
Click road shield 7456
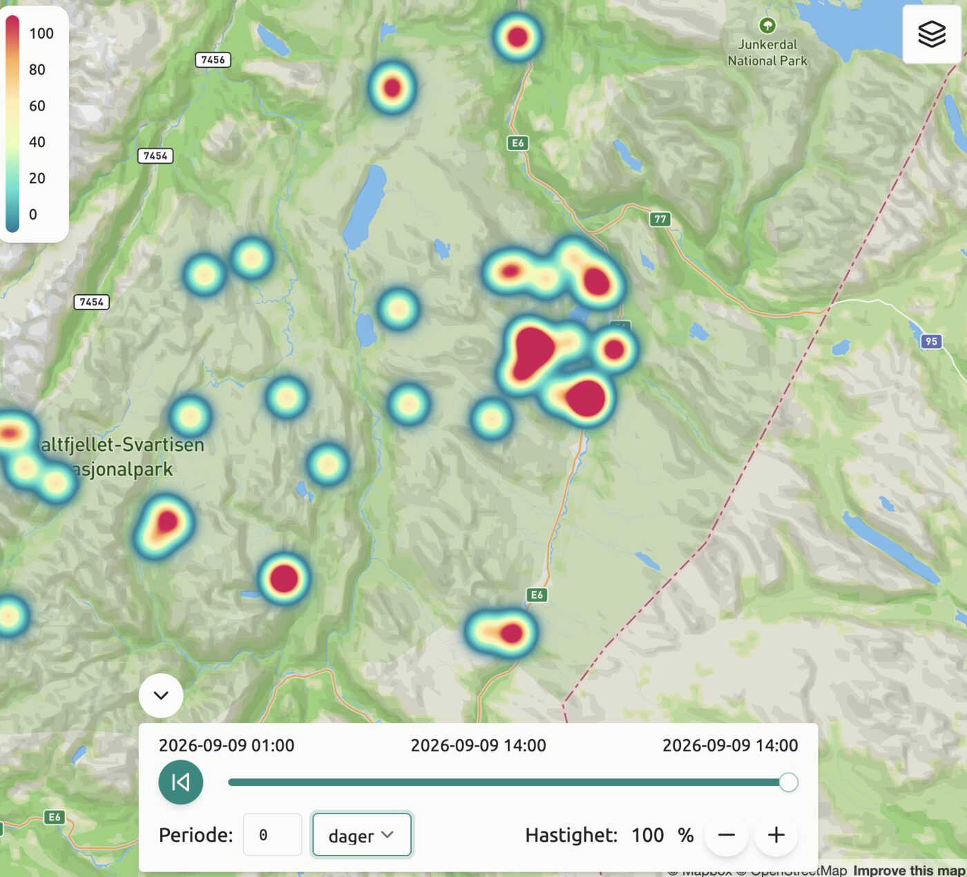coord(213,60)
